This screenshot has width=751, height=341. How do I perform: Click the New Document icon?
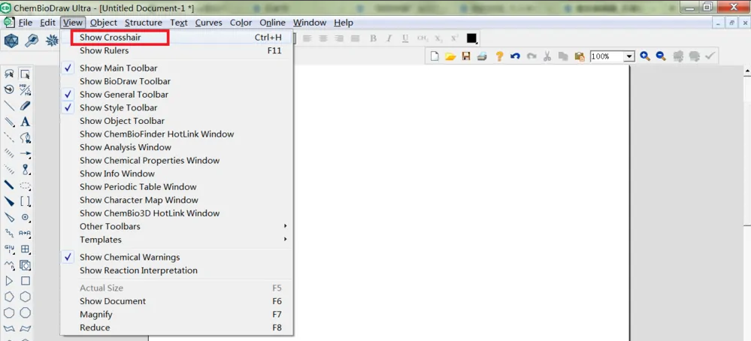coord(435,56)
